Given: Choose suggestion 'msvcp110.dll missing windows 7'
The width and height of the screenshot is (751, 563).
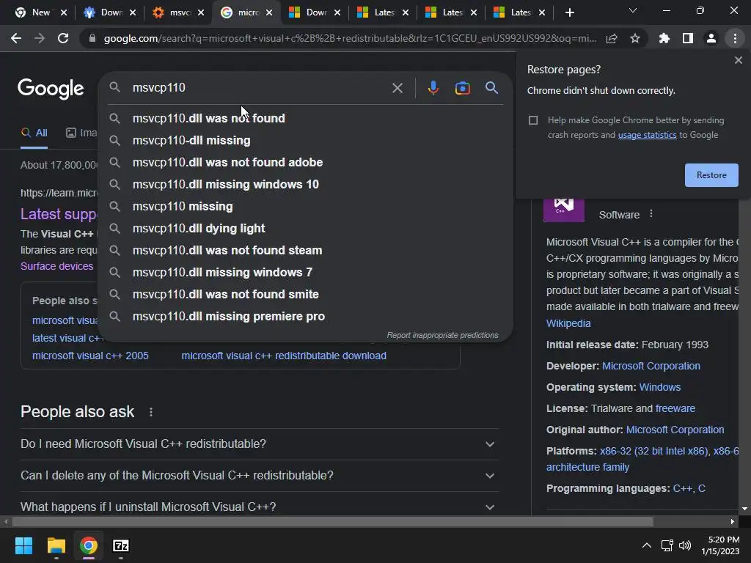Looking at the screenshot, I should [x=306, y=273].
